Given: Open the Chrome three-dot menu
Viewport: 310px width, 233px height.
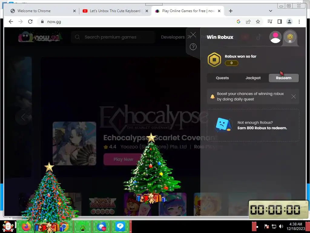Looking at the screenshot, I should 299,22.
